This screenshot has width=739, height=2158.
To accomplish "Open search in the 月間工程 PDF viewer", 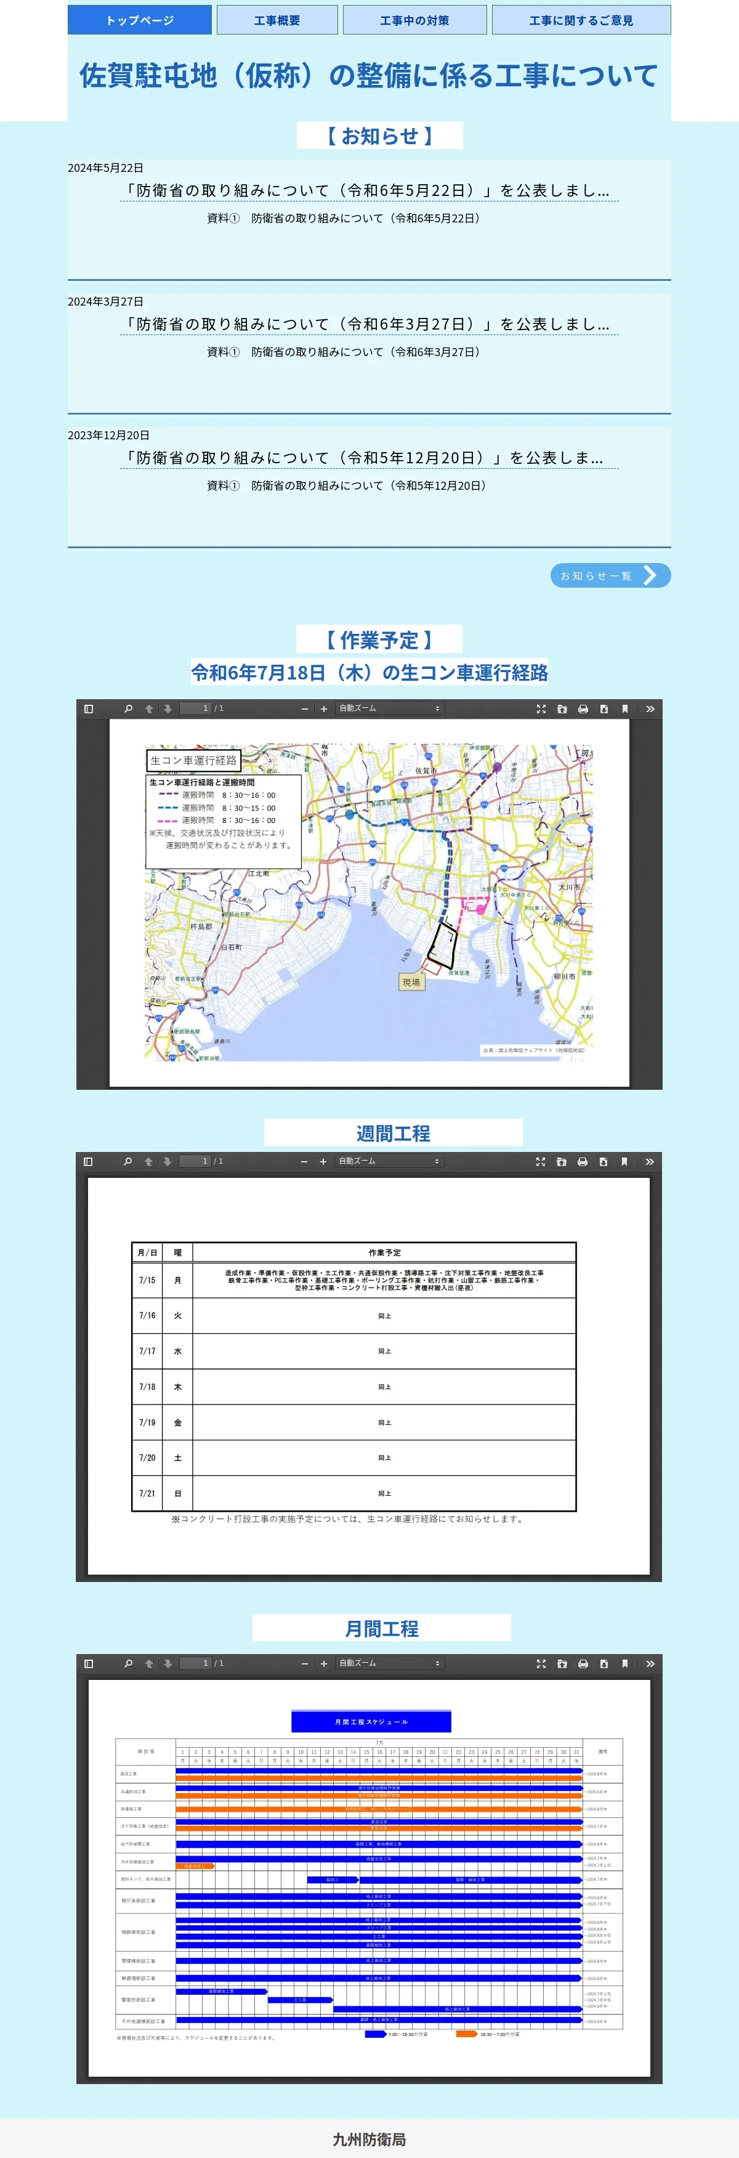I will click(128, 1664).
